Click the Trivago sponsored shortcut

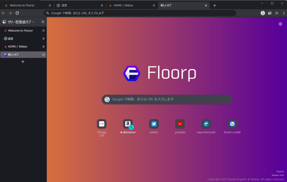pyautogui.click(x=102, y=124)
